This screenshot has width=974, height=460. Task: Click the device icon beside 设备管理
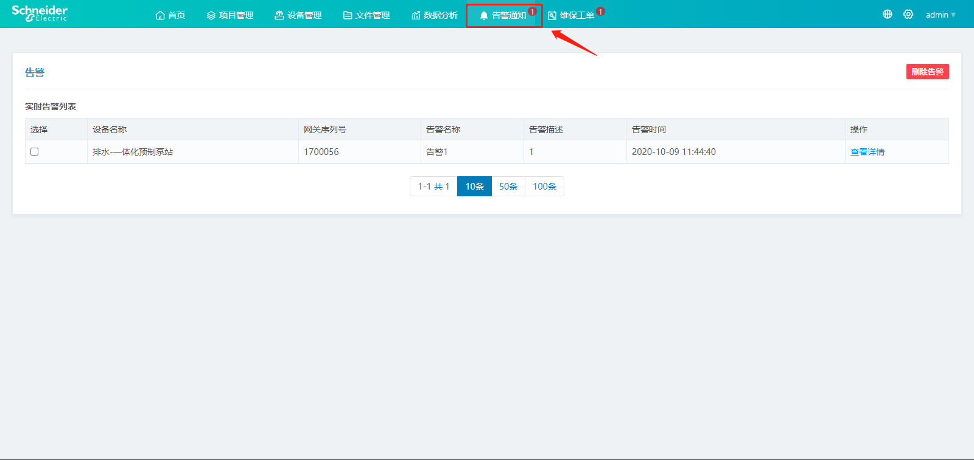279,15
